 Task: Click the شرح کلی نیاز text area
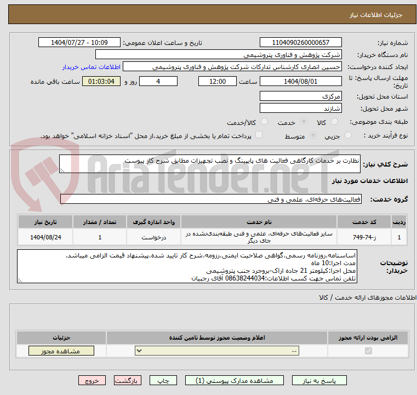(209, 164)
